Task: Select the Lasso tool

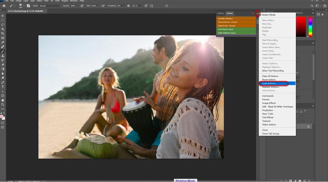Action: coord(3,25)
